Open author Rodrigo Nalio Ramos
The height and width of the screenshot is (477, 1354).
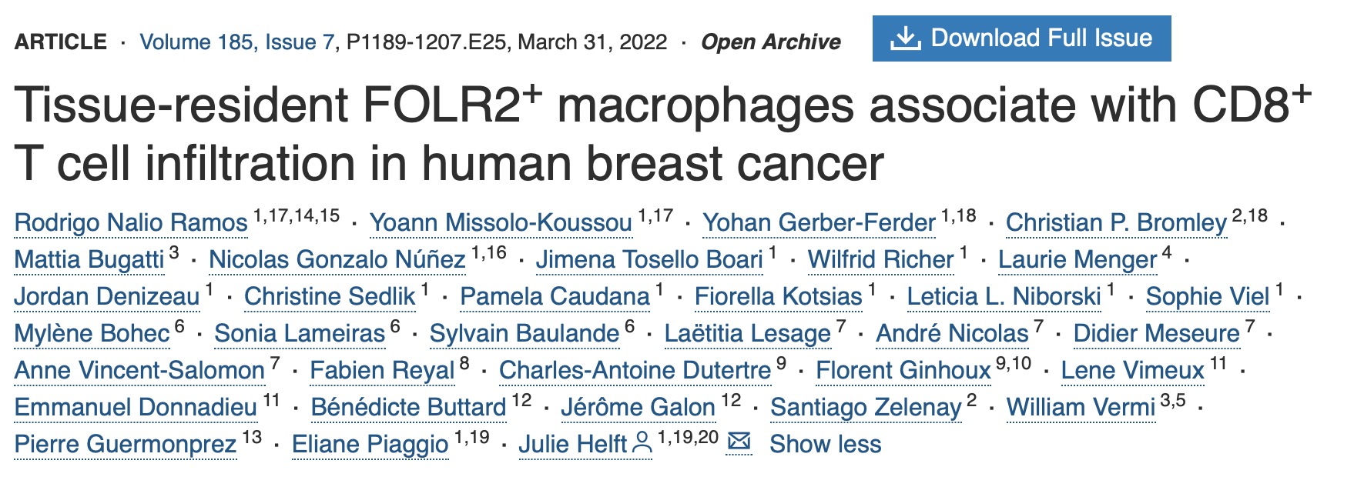coord(131,222)
